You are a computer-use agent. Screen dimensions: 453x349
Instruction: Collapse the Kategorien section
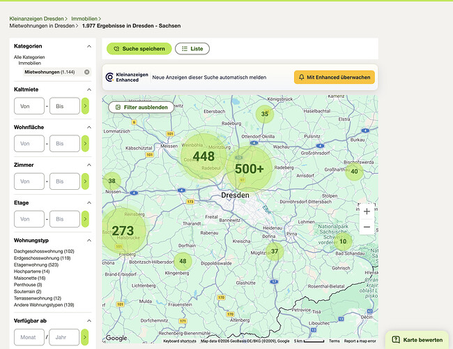(89, 46)
